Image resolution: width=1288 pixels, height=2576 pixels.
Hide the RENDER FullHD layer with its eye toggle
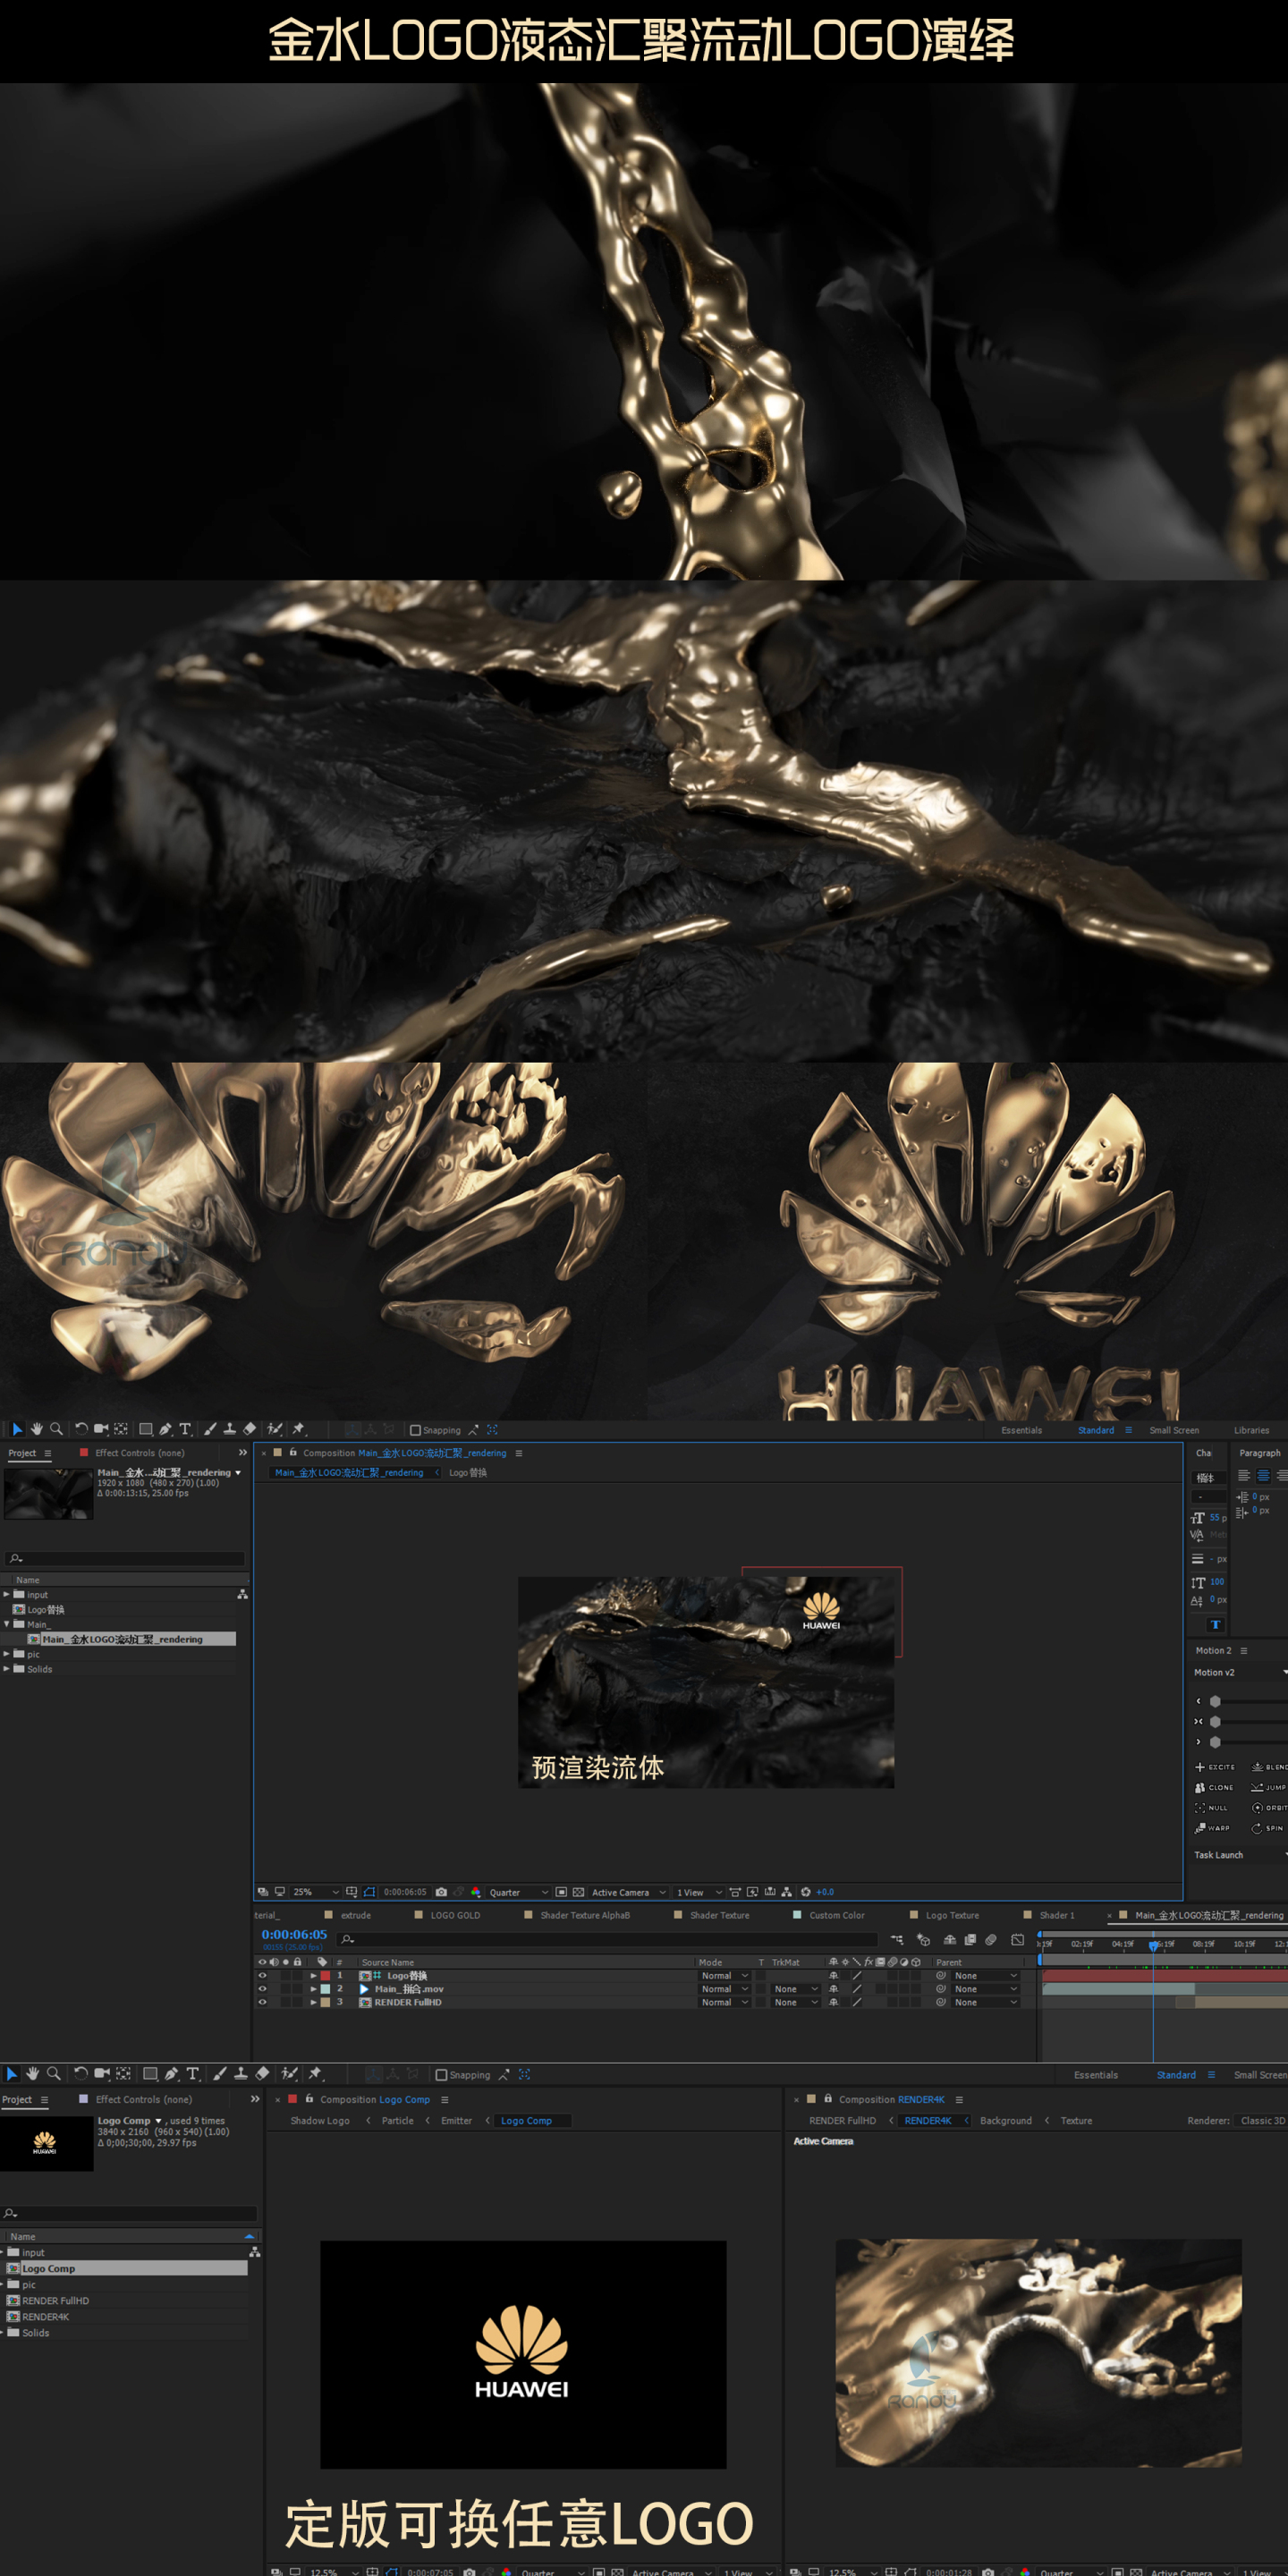point(262,2002)
